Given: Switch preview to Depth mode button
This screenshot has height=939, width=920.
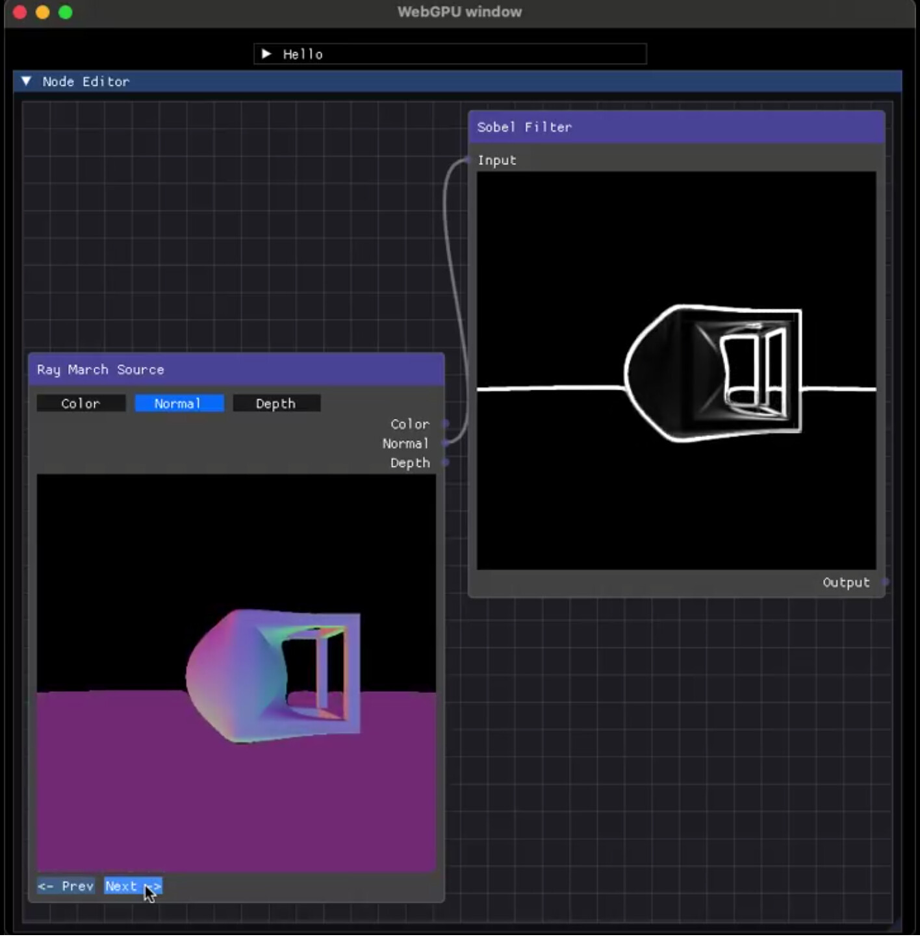Looking at the screenshot, I should (x=276, y=403).
